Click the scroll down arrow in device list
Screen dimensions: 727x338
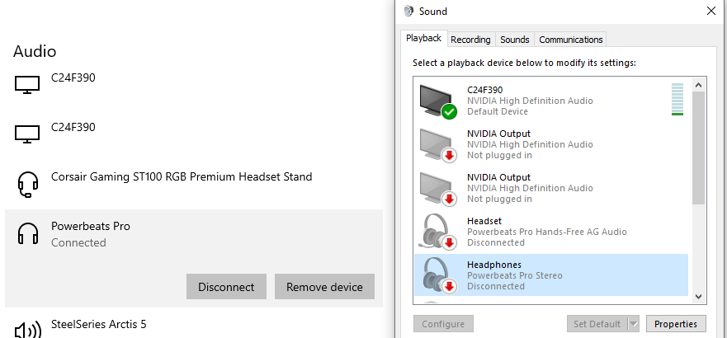pyautogui.click(x=699, y=297)
